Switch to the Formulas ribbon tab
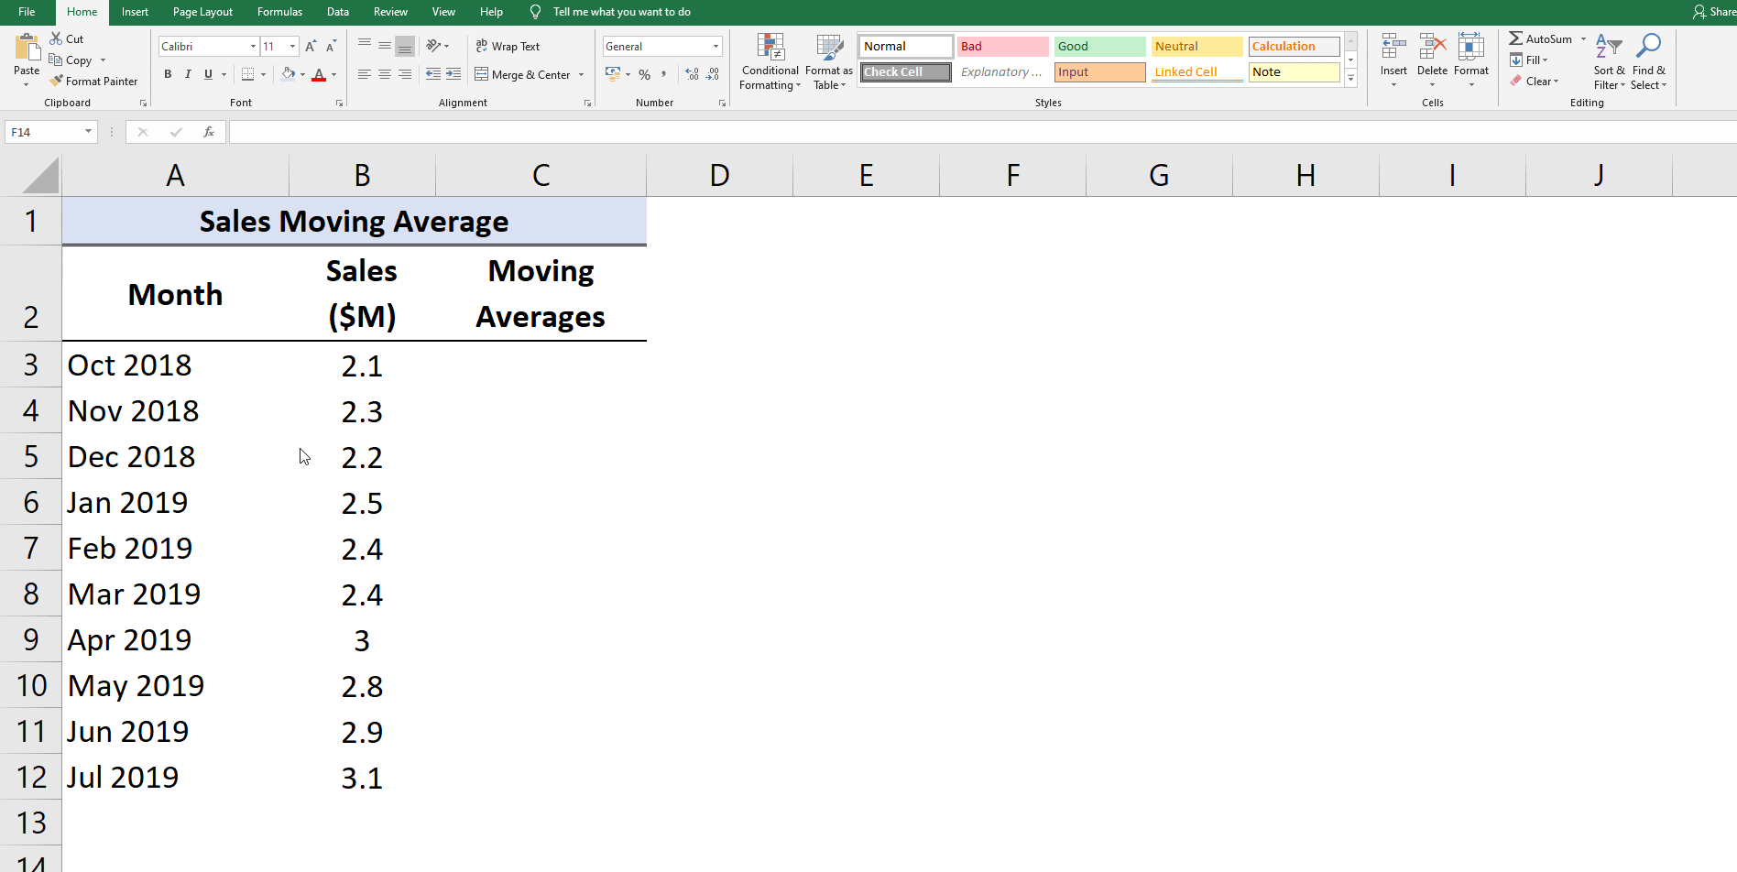Screen dimensions: 1737x872 click(279, 12)
